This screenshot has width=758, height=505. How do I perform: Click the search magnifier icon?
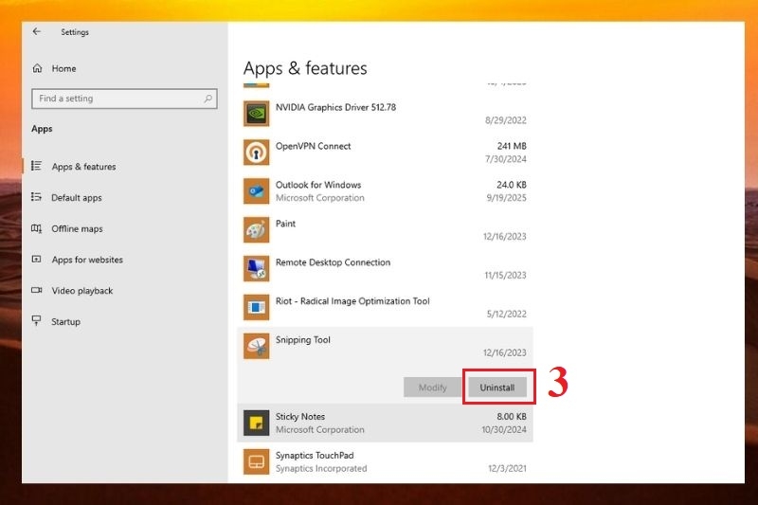[208, 99]
